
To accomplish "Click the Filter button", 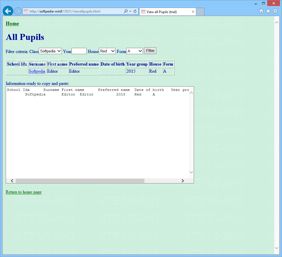I will (x=150, y=51).
